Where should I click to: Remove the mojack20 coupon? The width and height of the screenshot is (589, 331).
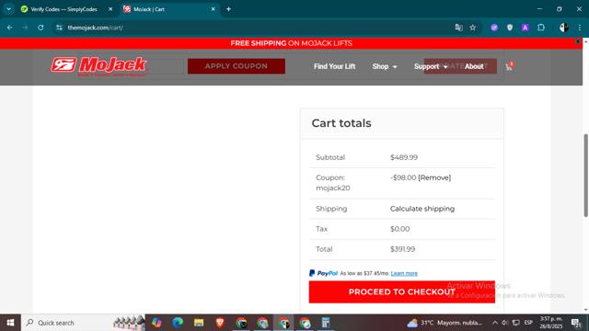434,177
